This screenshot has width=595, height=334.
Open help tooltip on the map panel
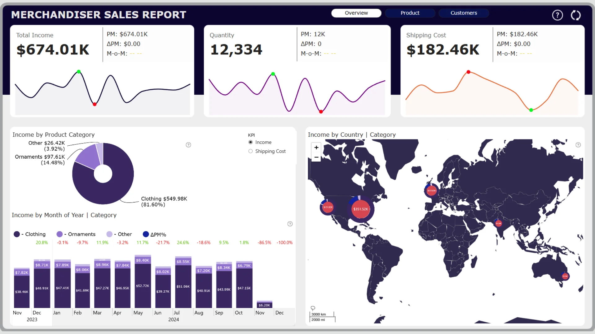[578, 145]
